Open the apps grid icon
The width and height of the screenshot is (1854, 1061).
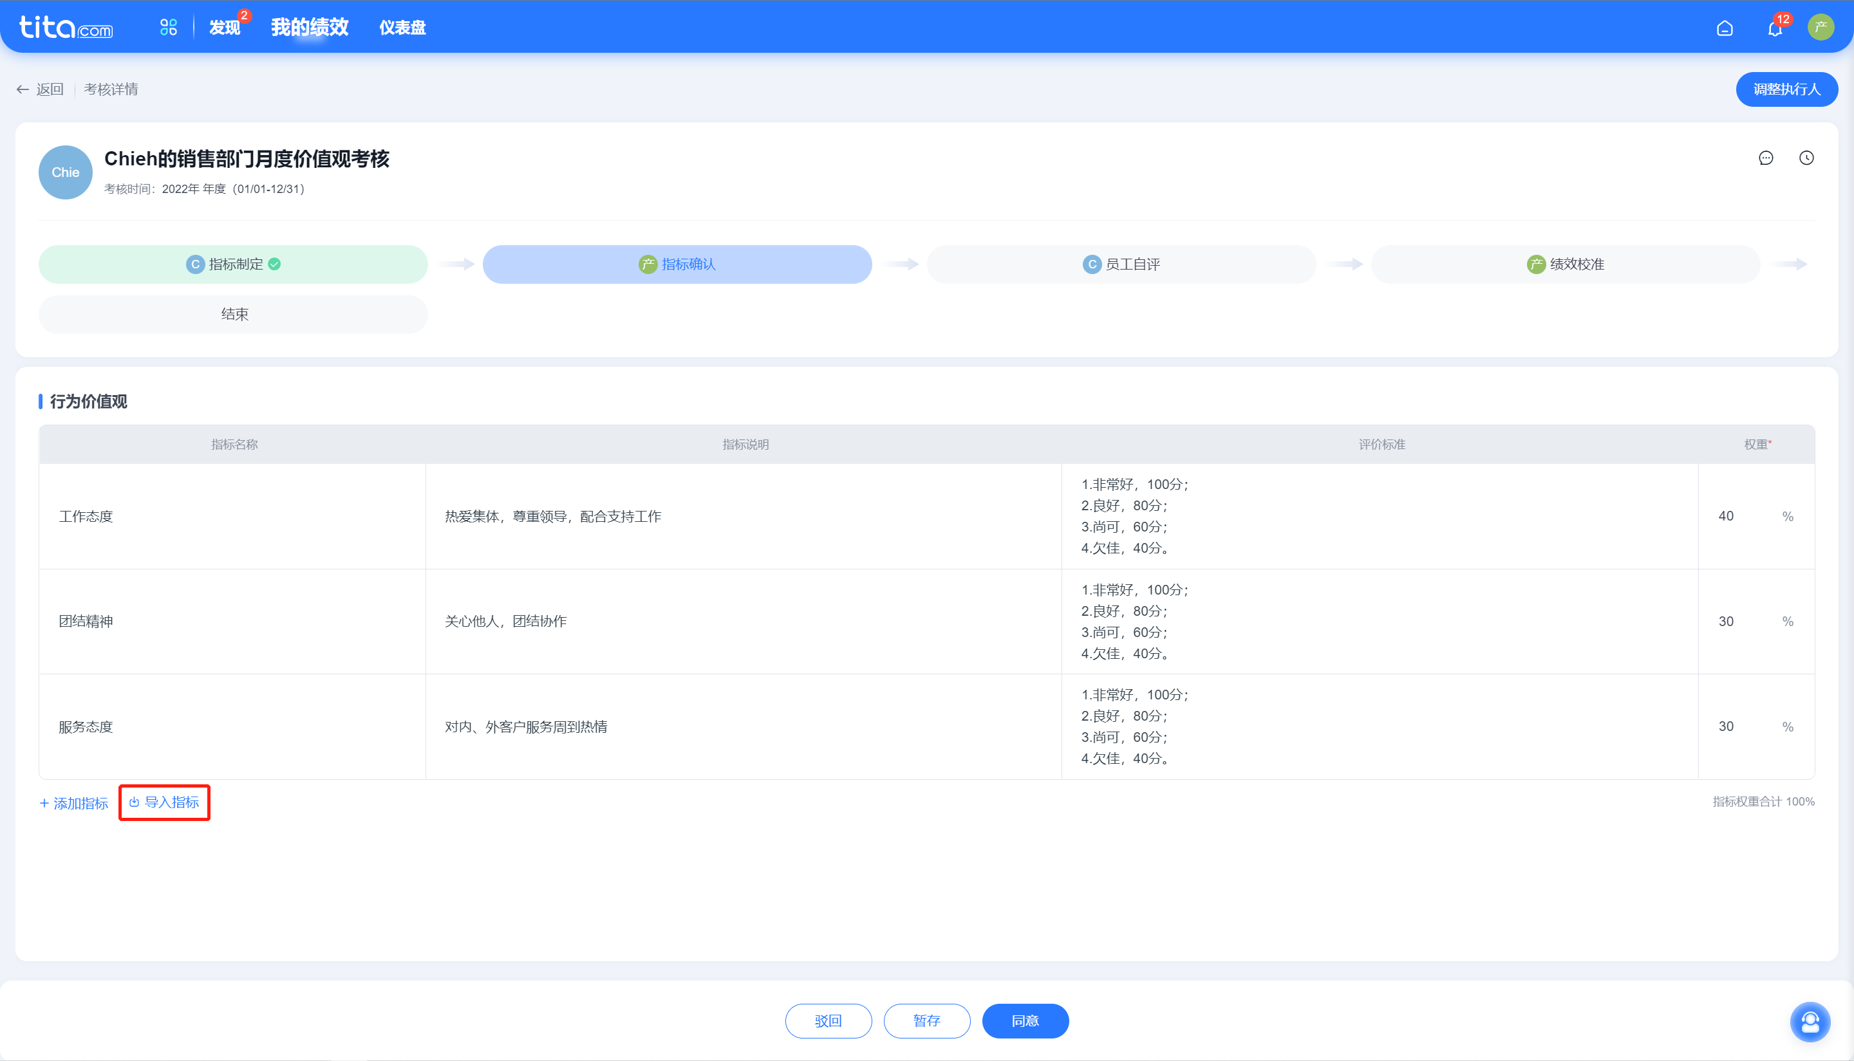point(169,28)
